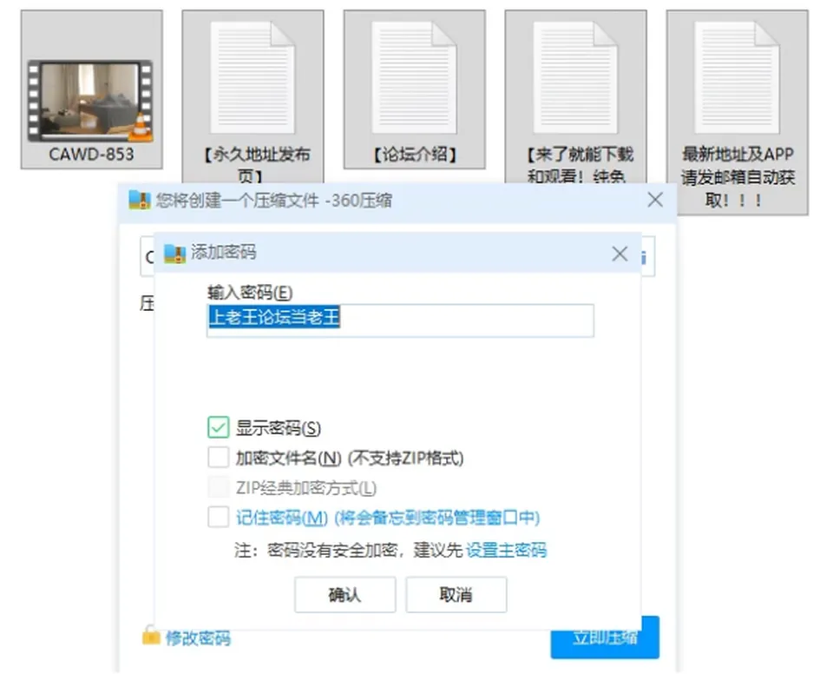Close the 您将创建一个压缩文件 window
Screen dimensions: 833x674
pos(655,200)
